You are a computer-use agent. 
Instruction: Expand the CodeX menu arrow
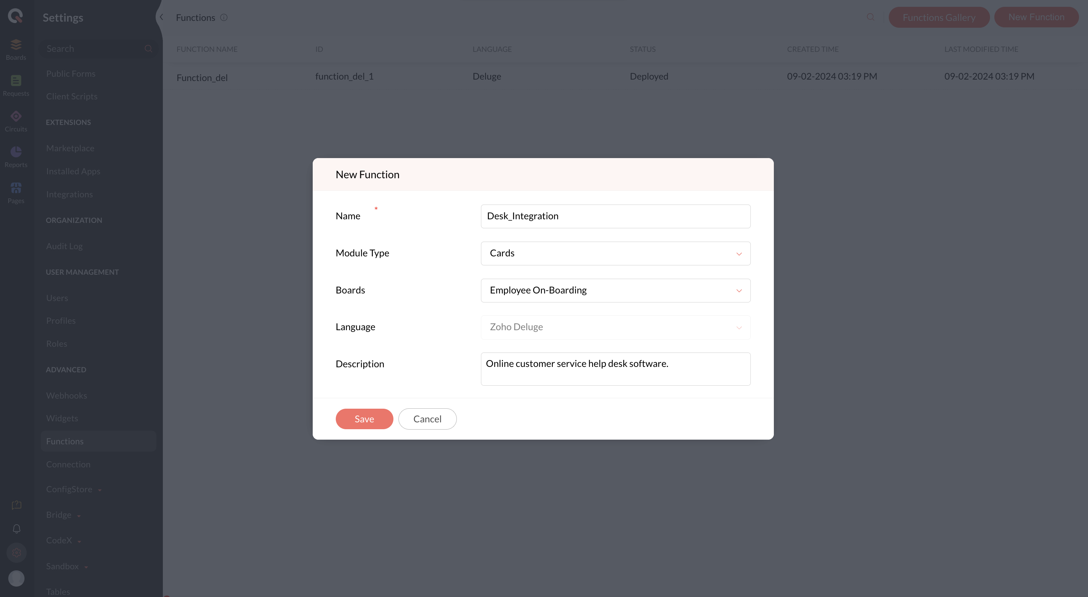[79, 541]
